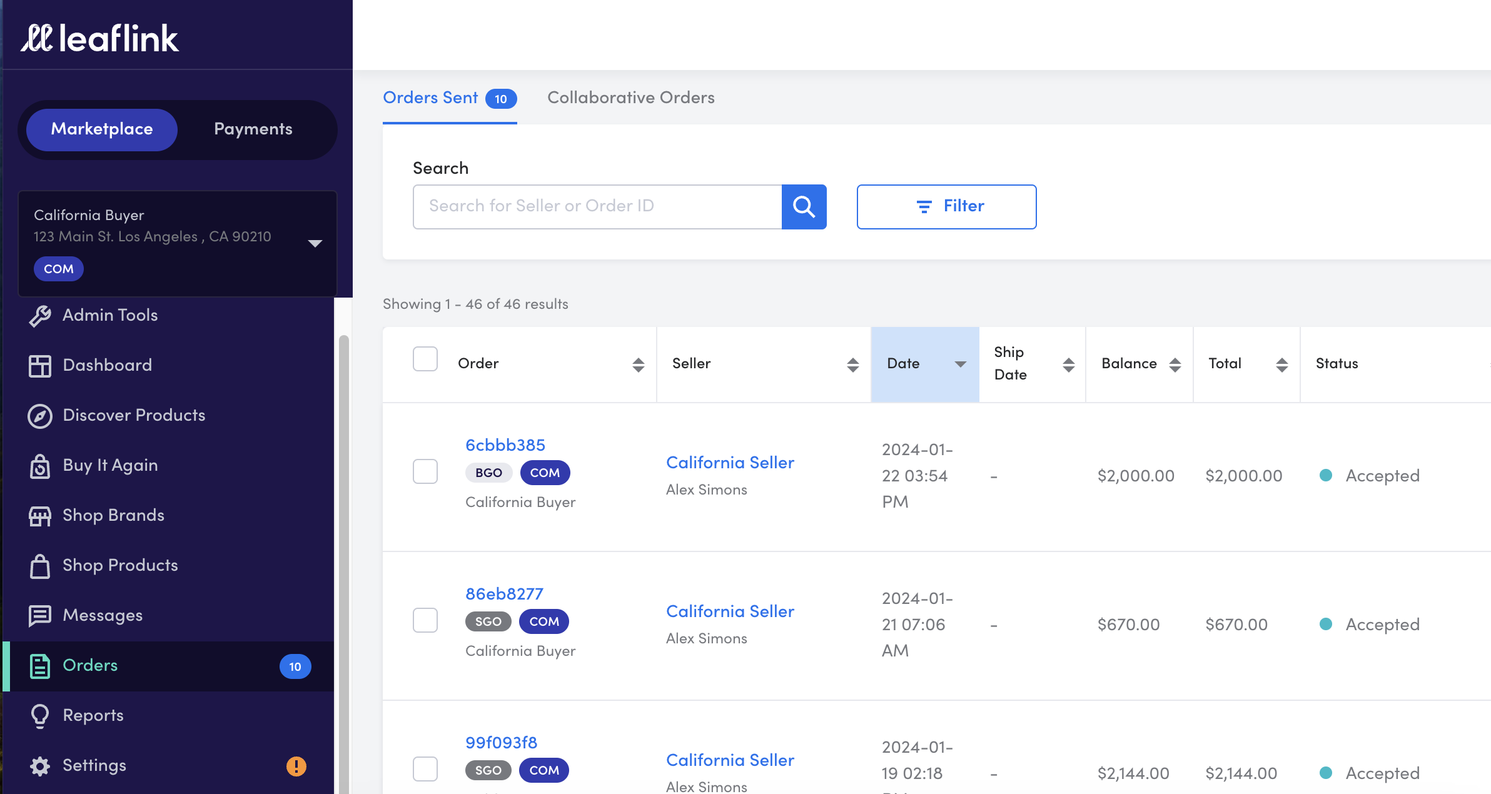The height and width of the screenshot is (794, 1491).
Task: Click the $2,144.00 Balance value
Action: [1133, 773]
